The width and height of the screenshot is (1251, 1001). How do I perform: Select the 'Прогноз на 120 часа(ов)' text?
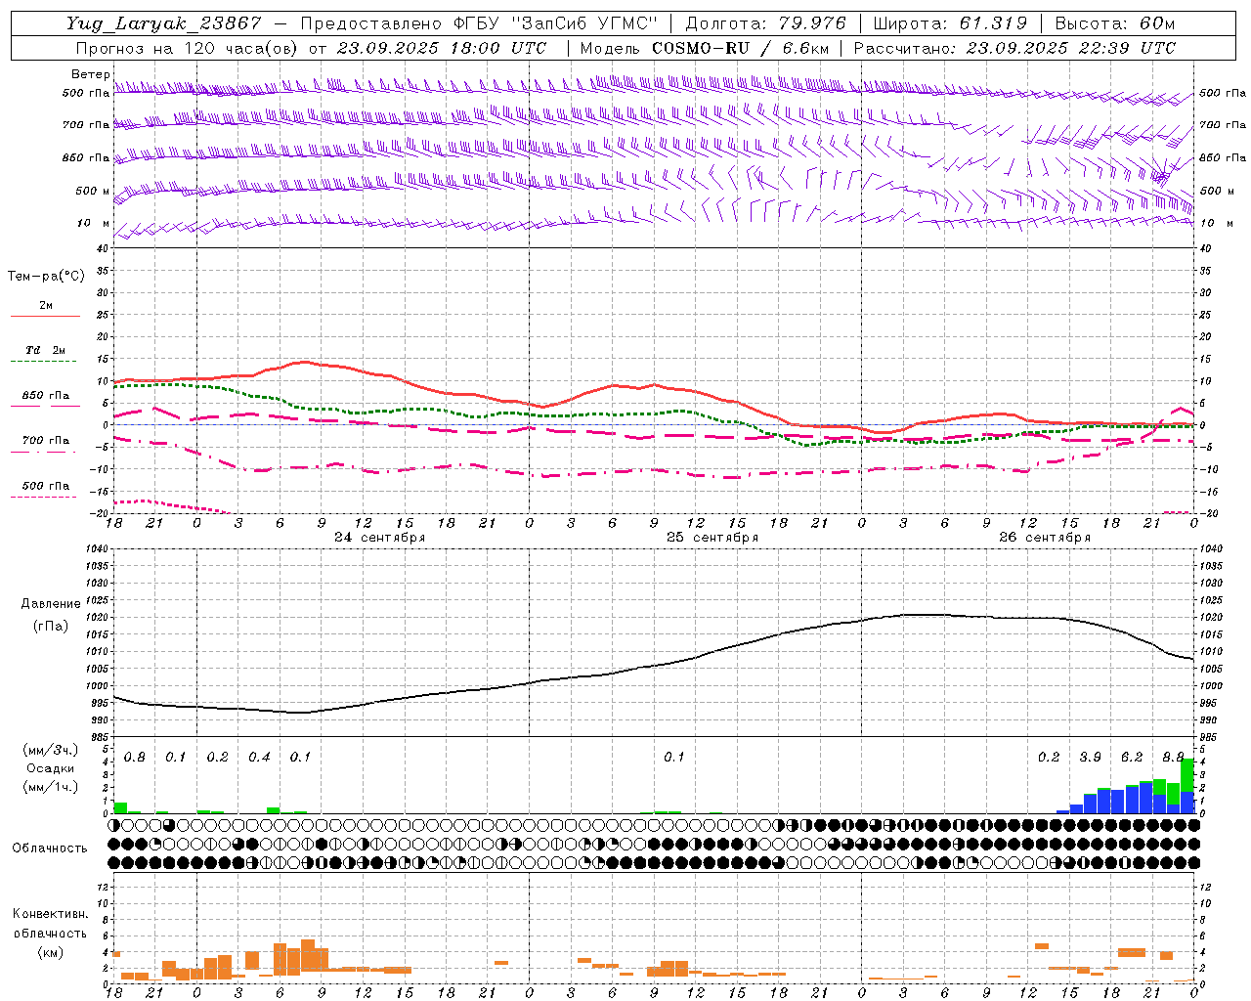pos(188,48)
